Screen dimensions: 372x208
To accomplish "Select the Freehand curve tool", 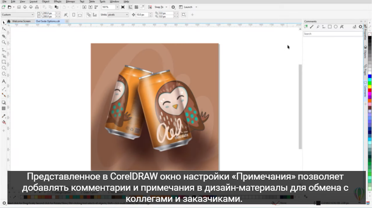I will pyautogui.click(x=4, y=50).
